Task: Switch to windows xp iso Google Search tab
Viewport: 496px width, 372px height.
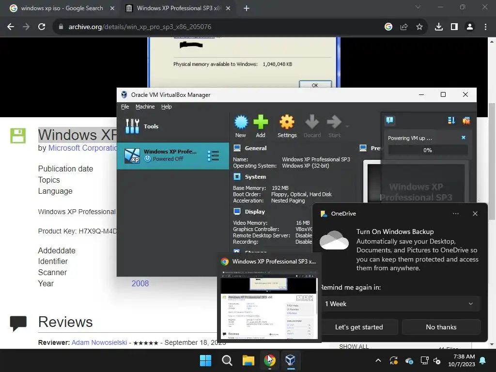Action: pyautogui.click(x=62, y=8)
